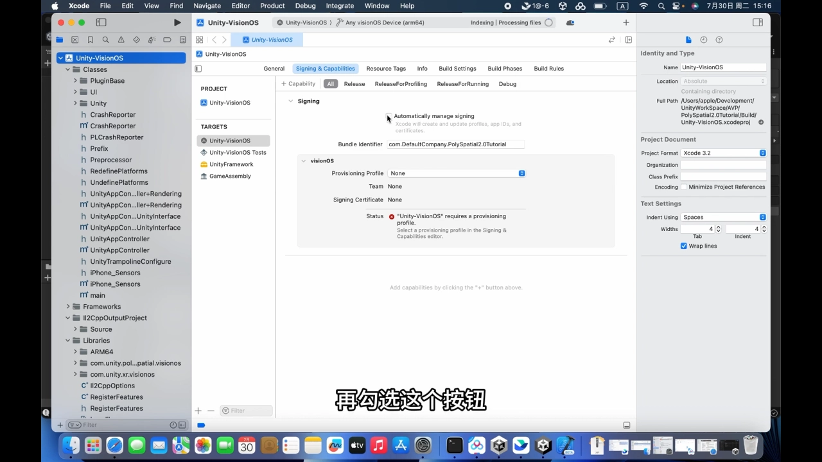Open the Report navigator icon
Viewport: 822px width, 462px height.
coord(182,40)
